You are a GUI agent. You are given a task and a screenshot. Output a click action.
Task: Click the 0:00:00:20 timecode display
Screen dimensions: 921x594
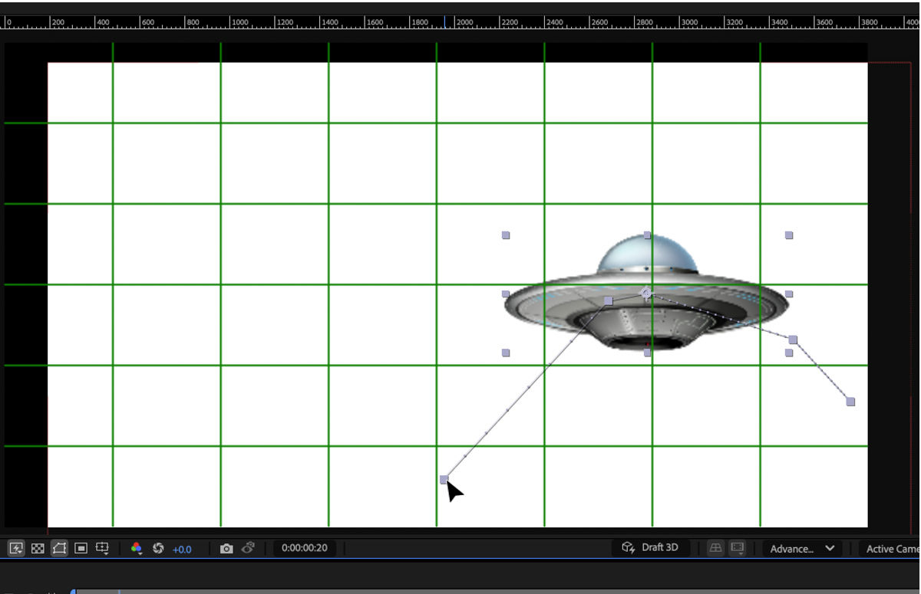pos(303,548)
